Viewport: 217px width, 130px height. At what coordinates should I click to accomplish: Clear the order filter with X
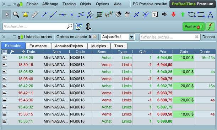pos(197,37)
